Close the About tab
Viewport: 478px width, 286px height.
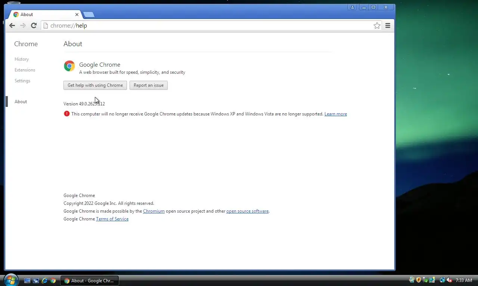tap(77, 15)
